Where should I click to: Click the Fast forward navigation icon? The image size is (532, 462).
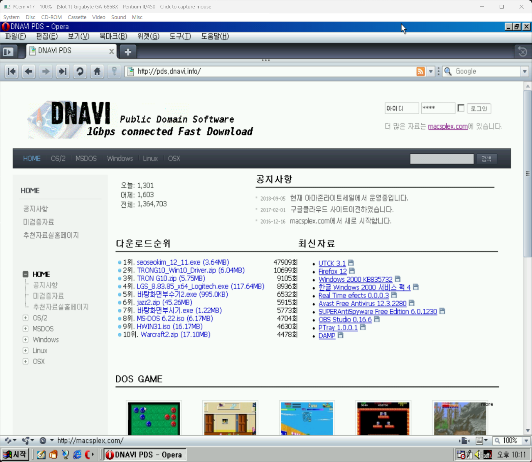(x=62, y=72)
